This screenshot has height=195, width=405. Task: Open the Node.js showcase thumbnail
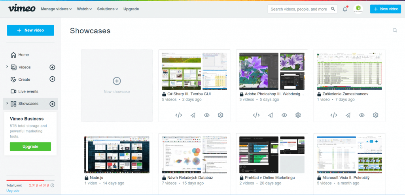pos(117,155)
